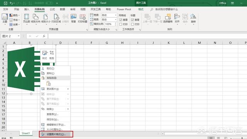Click the paste option icon in context menu

tap(48, 83)
